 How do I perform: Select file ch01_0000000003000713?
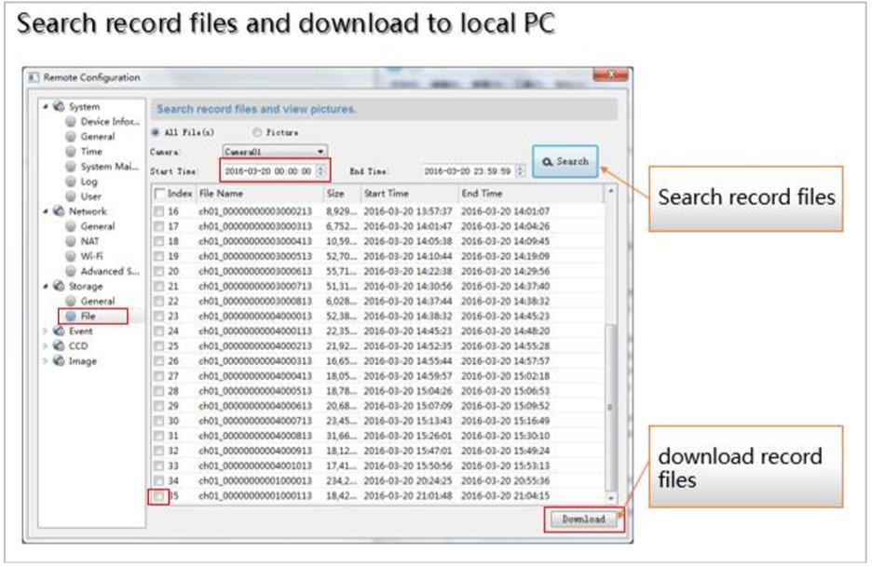(x=255, y=286)
